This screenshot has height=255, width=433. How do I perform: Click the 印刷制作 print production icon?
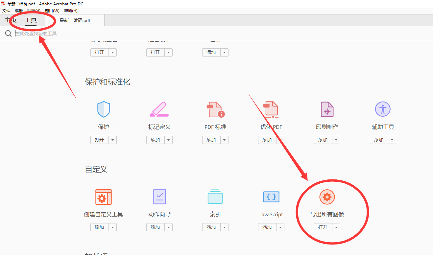coord(327,109)
